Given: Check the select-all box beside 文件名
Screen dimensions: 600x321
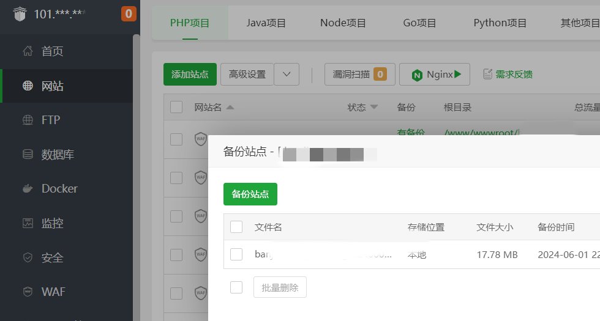Looking at the screenshot, I should tap(236, 227).
